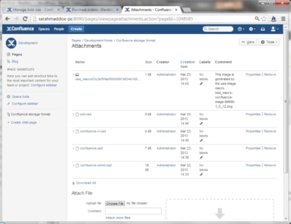The width and height of the screenshot is (291, 224).
Task: Go back with browser back arrow
Action: click(8, 19)
